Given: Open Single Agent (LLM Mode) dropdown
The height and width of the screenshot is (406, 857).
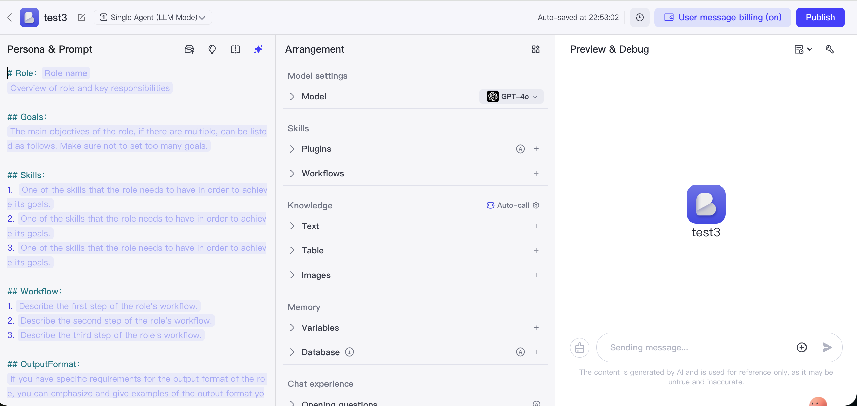Looking at the screenshot, I should (x=153, y=18).
